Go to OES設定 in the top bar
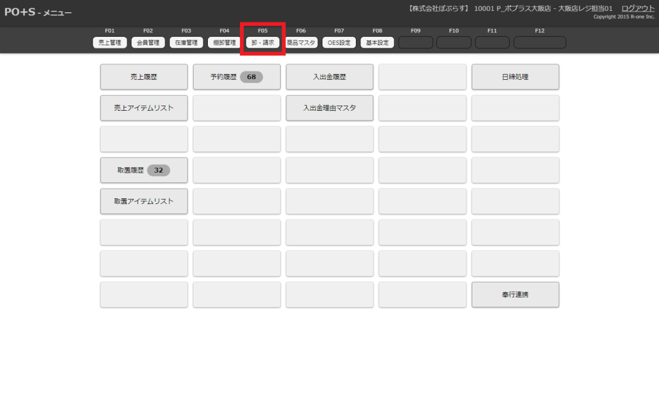The width and height of the screenshot is (659, 394). click(x=339, y=43)
